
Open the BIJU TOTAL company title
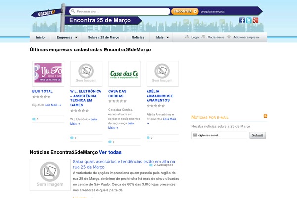click(43, 91)
